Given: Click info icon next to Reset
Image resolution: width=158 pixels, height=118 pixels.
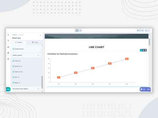Looking at the screenshot, I should 19,83.
